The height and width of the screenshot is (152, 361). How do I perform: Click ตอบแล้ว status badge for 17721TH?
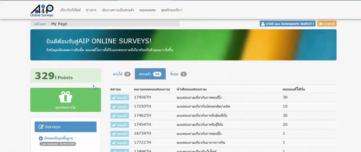pos(120,143)
